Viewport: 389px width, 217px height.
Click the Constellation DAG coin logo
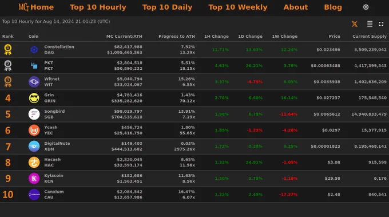click(x=34, y=50)
